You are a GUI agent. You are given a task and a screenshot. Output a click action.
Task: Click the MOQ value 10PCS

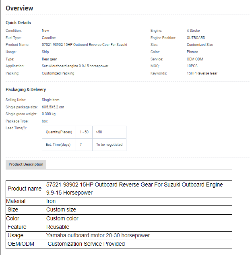192,66
